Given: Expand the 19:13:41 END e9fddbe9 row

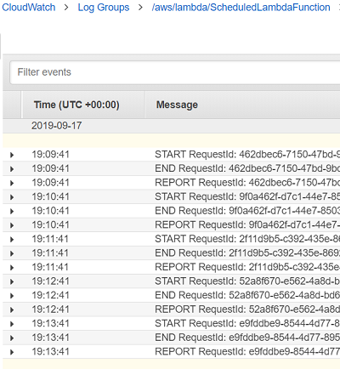Looking at the screenshot, I should point(12,338).
